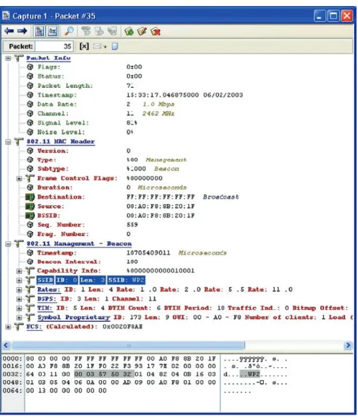The width and height of the screenshot is (358, 418).
Task: Click the Capture 1 window title bar icon
Action: pyautogui.click(x=6, y=16)
